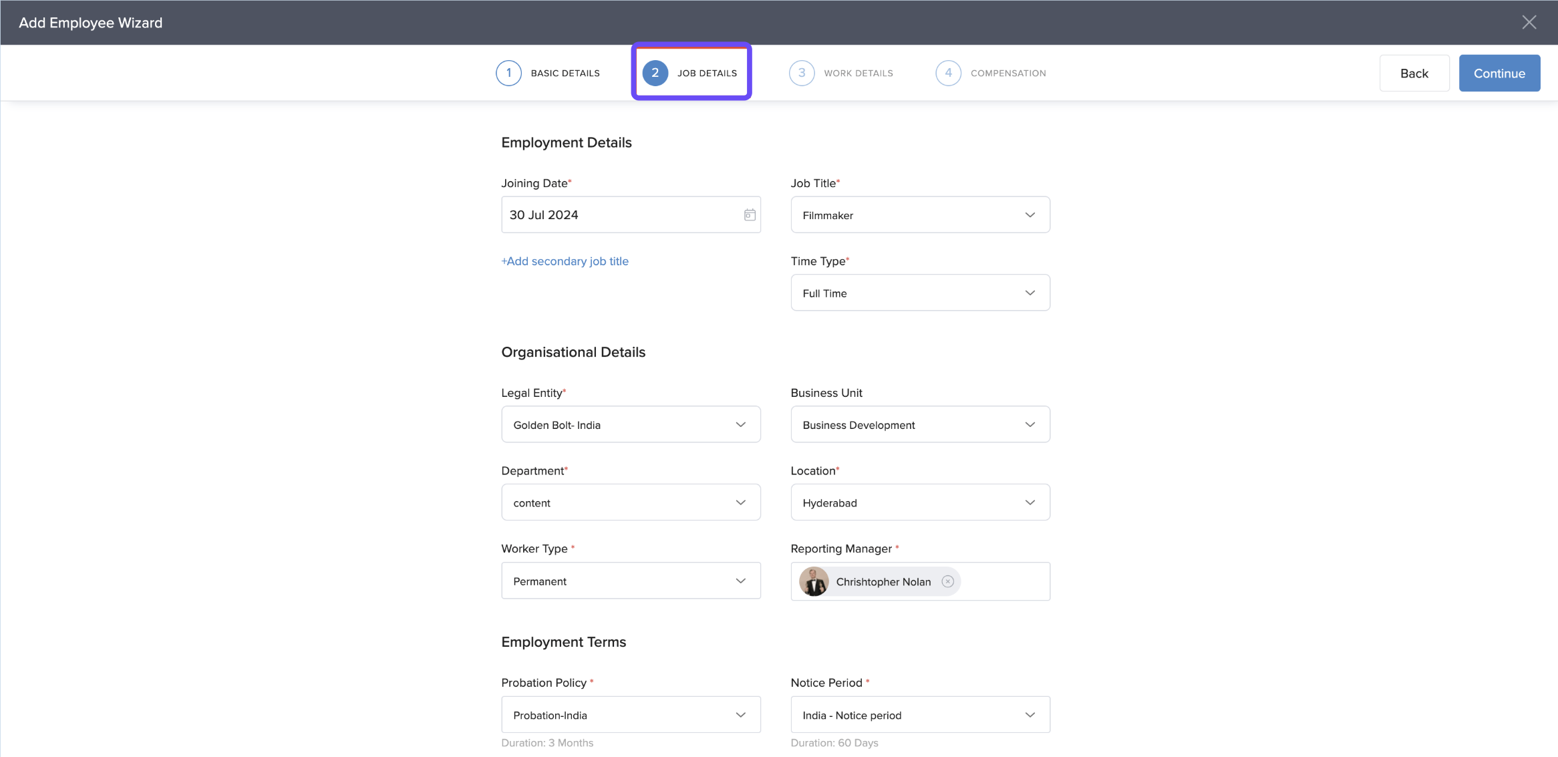The image size is (1558, 757).
Task: Open the calendar picker for Joining Date
Action: tap(749, 214)
